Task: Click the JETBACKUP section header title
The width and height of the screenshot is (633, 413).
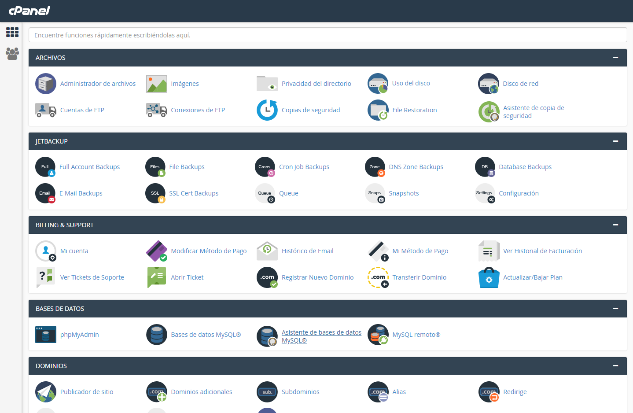Action: (x=52, y=141)
